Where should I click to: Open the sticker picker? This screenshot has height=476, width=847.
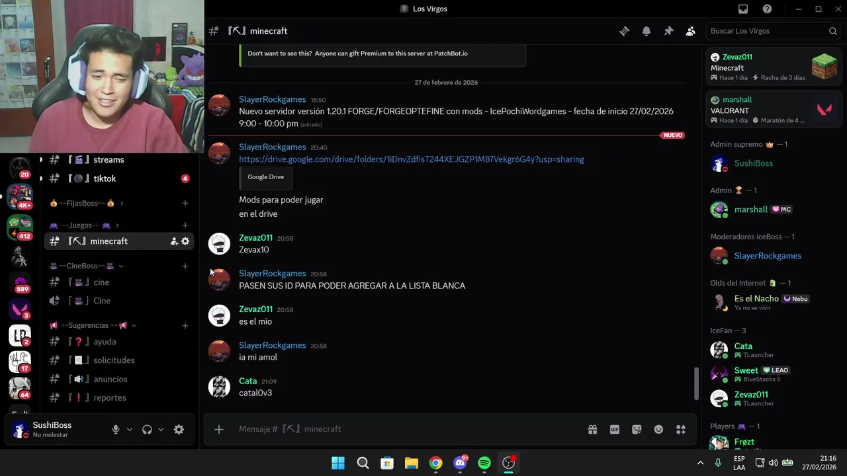(x=637, y=430)
